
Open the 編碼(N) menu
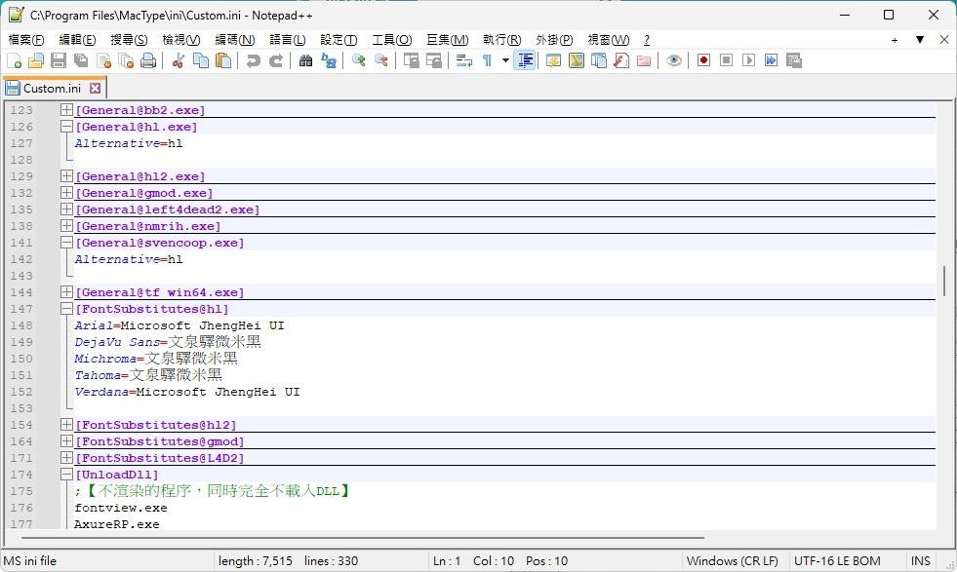pyautogui.click(x=234, y=40)
